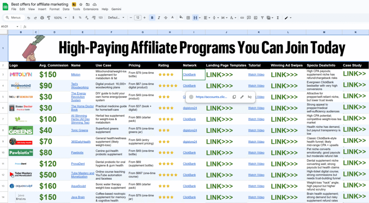Click the Create a filter funnel icon
Viewport: 369px width, 203px height.
(262, 18)
